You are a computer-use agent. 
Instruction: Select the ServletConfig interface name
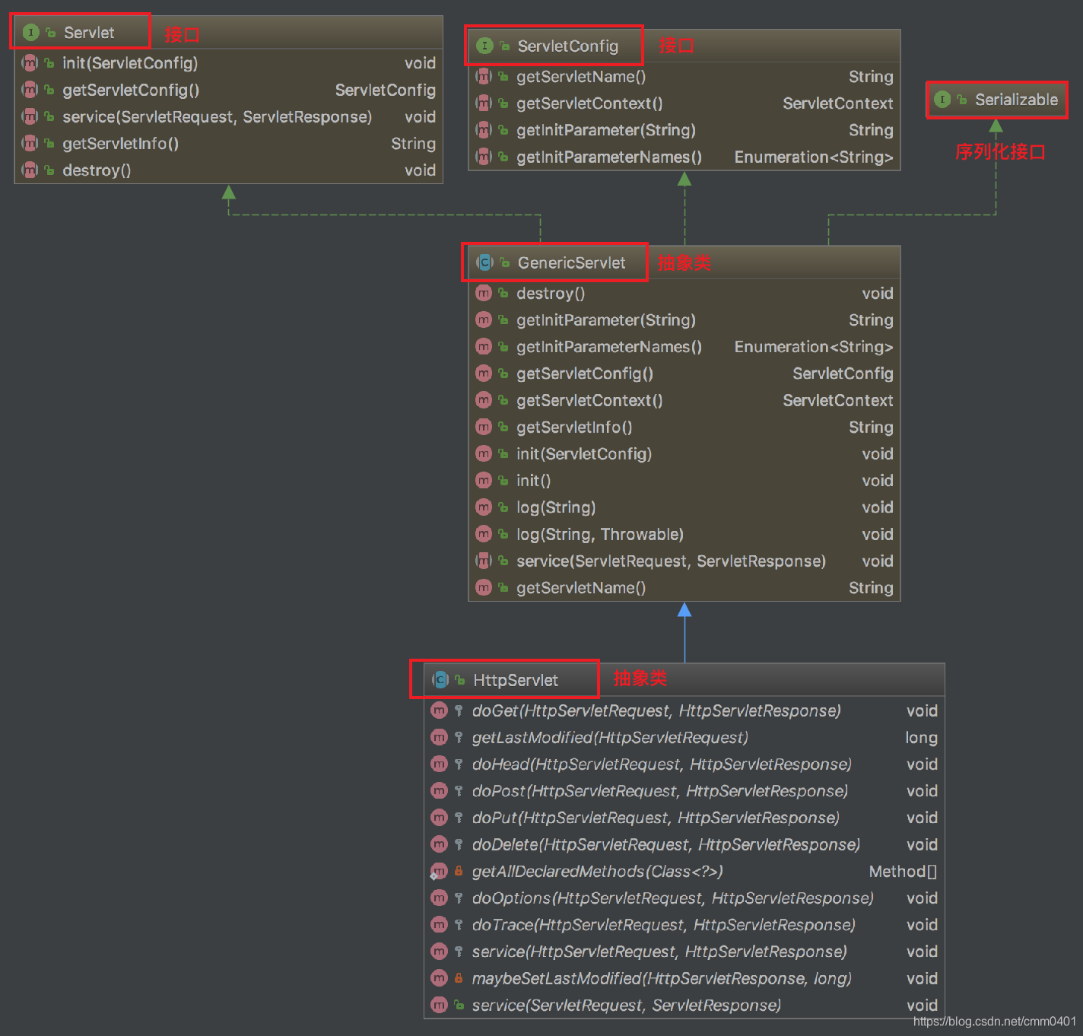pyautogui.click(x=568, y=46)
